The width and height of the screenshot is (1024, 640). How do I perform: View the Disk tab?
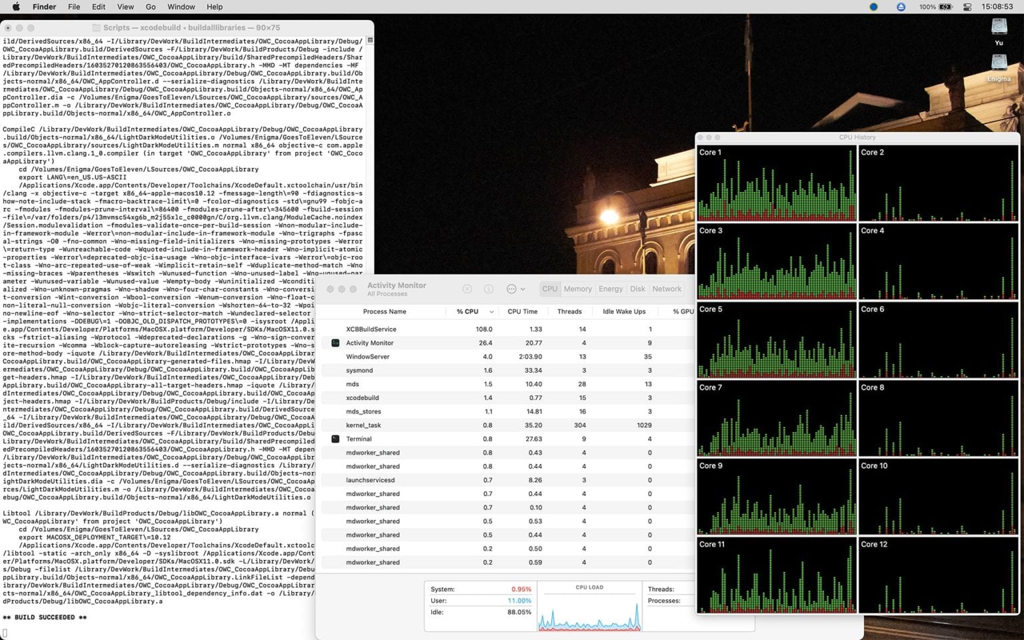637,289
